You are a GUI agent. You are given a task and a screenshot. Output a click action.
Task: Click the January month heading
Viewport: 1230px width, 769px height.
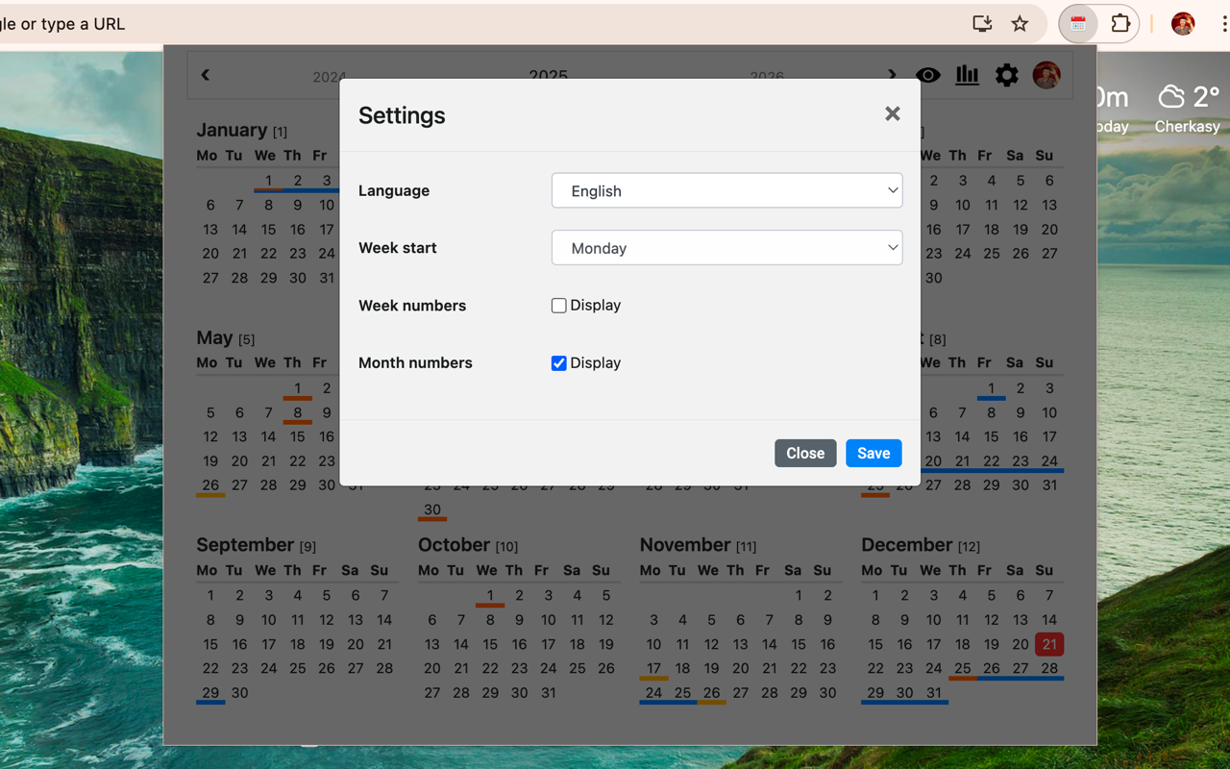tap(232, 130)
